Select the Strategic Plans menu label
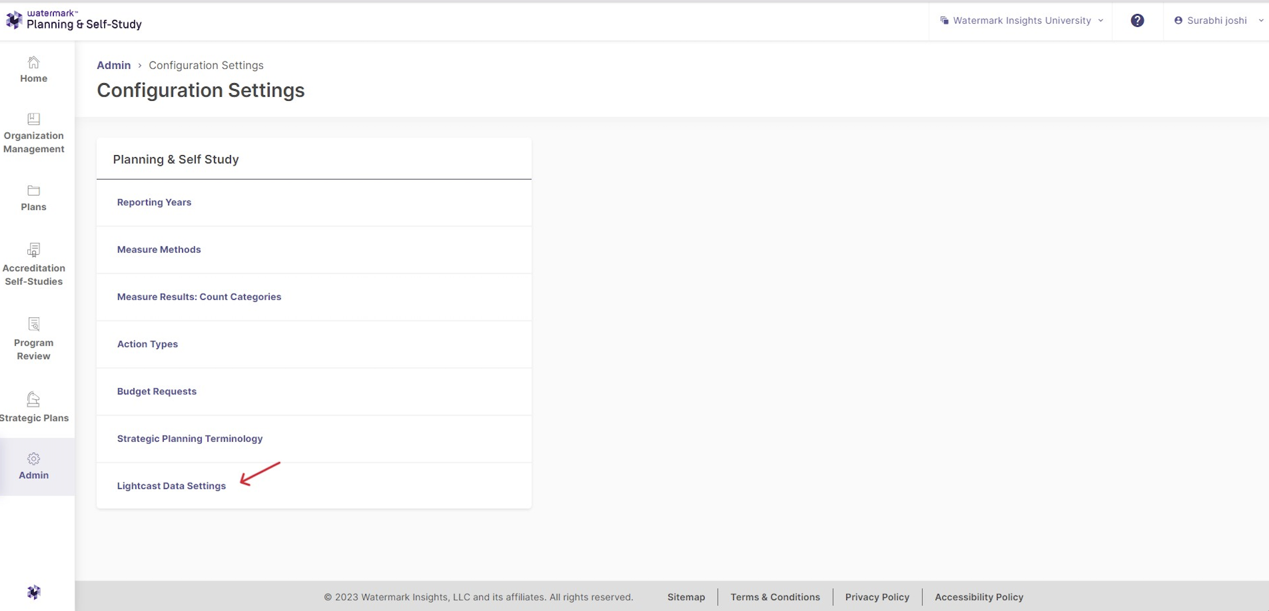The width and height of the screenshot is (1269, 611). [34, 418]
